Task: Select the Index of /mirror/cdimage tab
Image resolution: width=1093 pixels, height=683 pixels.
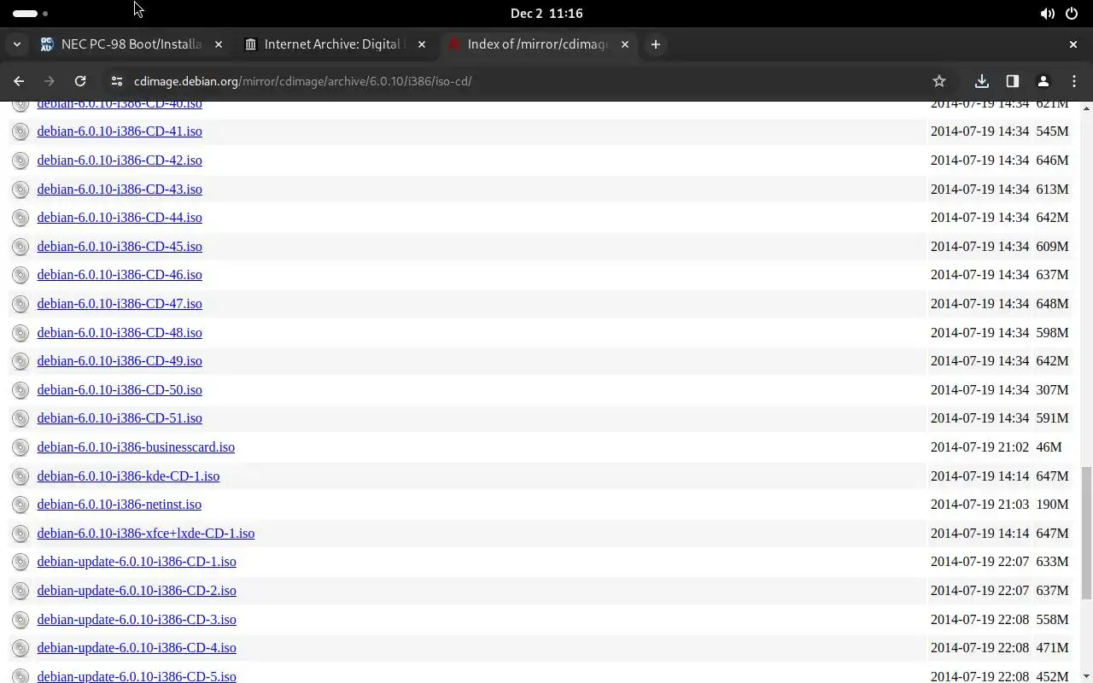Action: tap(538, 44)
